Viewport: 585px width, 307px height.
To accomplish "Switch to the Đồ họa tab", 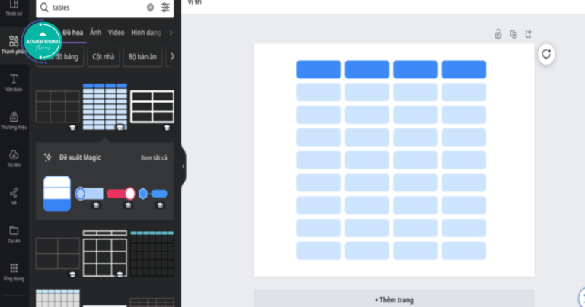I will [73, 33].
